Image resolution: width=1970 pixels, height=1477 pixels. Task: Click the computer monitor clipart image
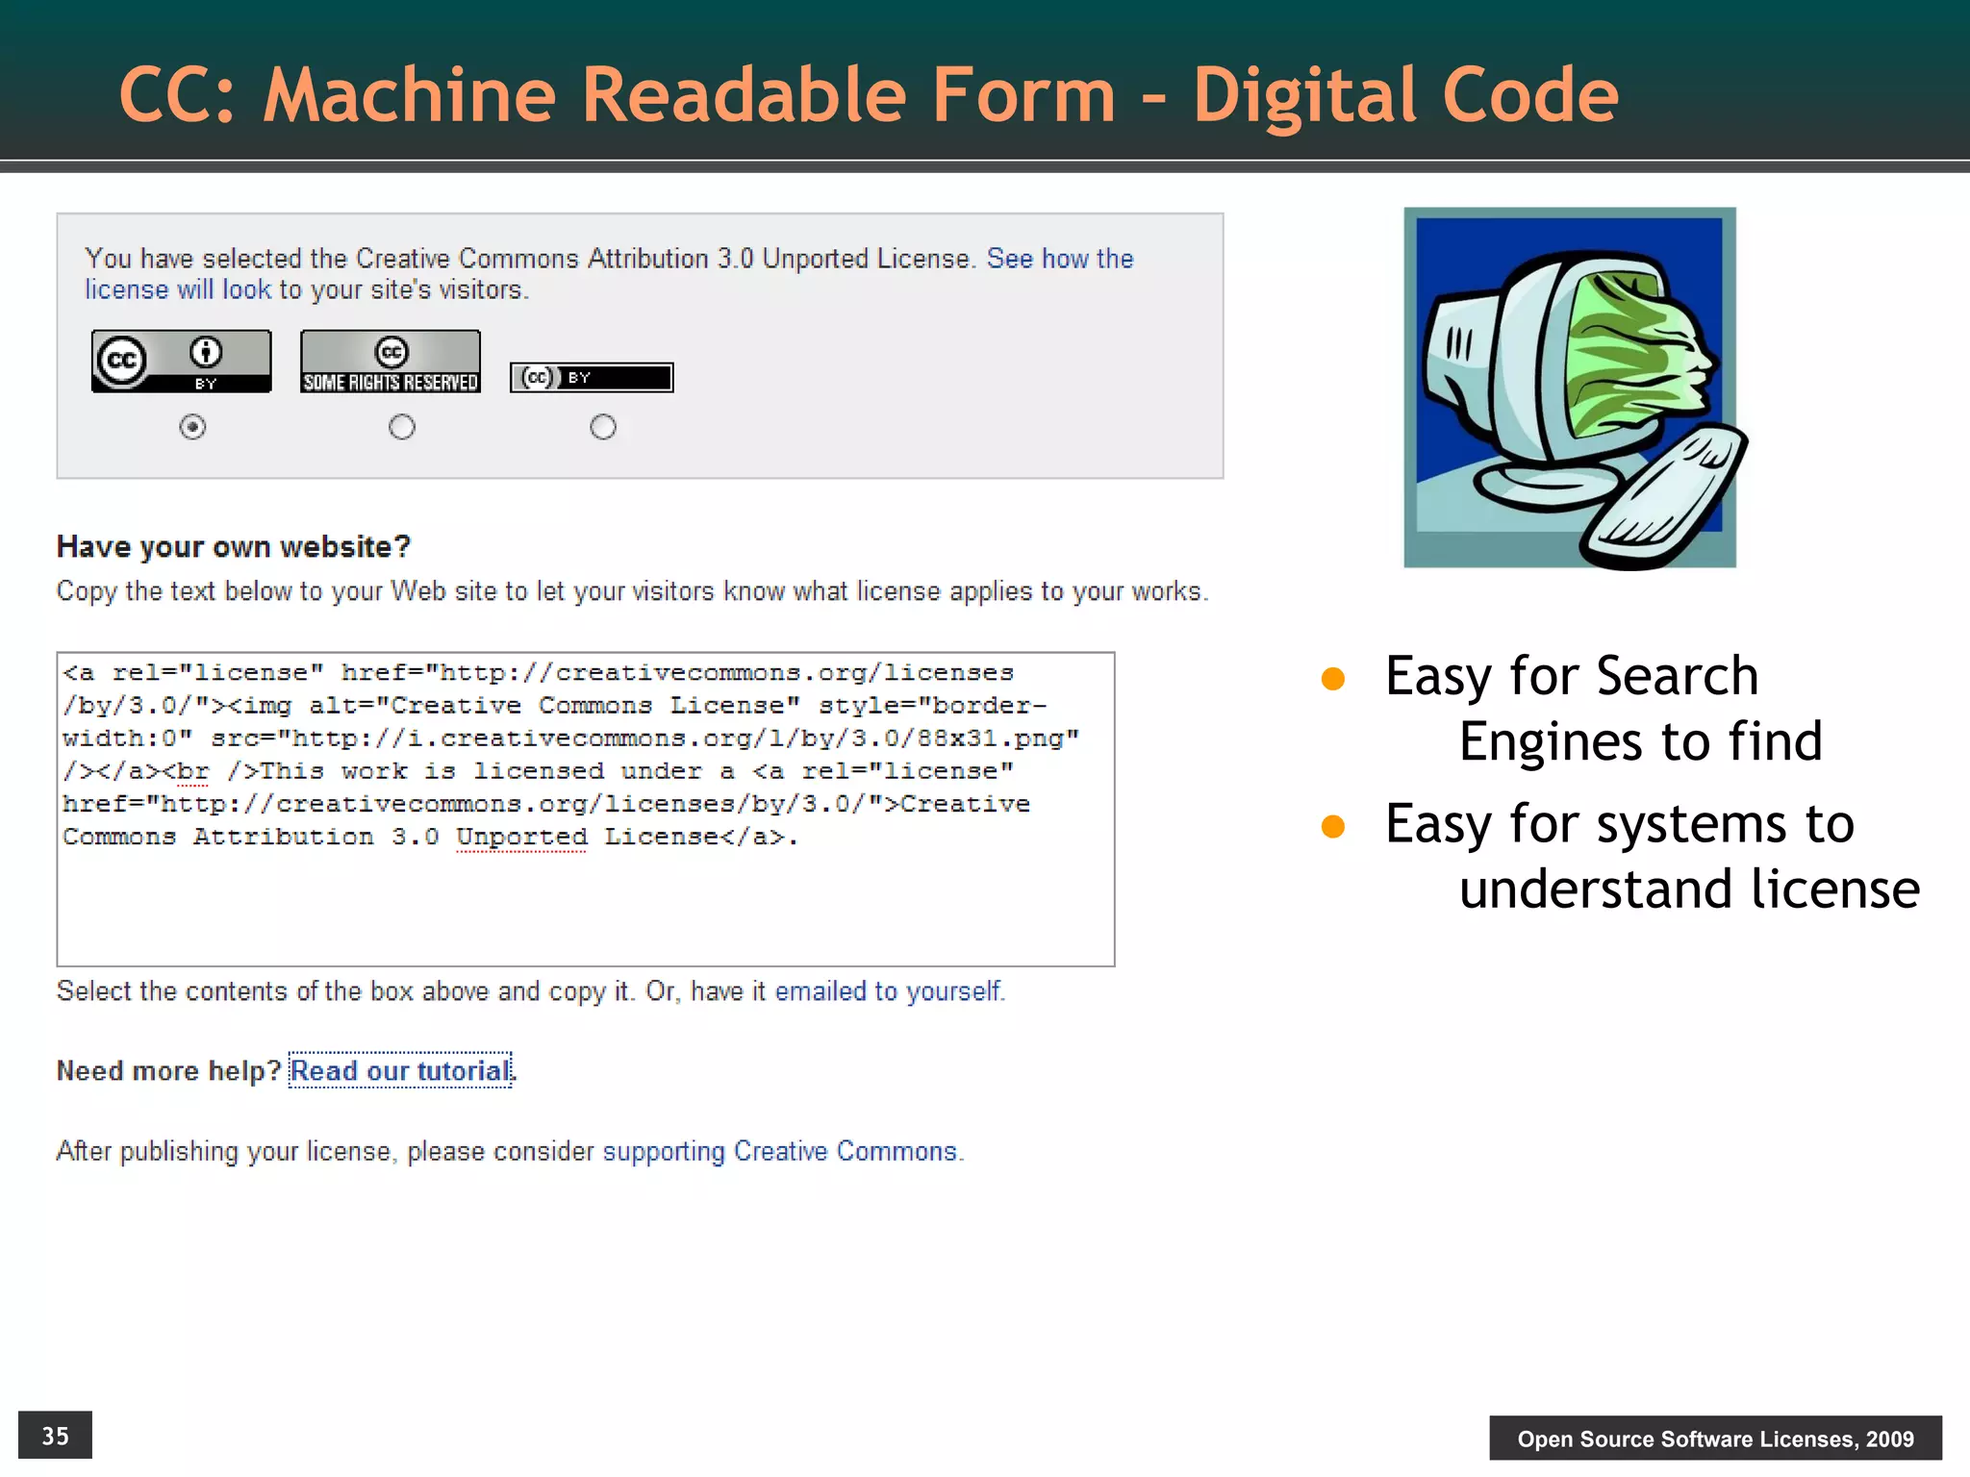(x=1570, y=388)
